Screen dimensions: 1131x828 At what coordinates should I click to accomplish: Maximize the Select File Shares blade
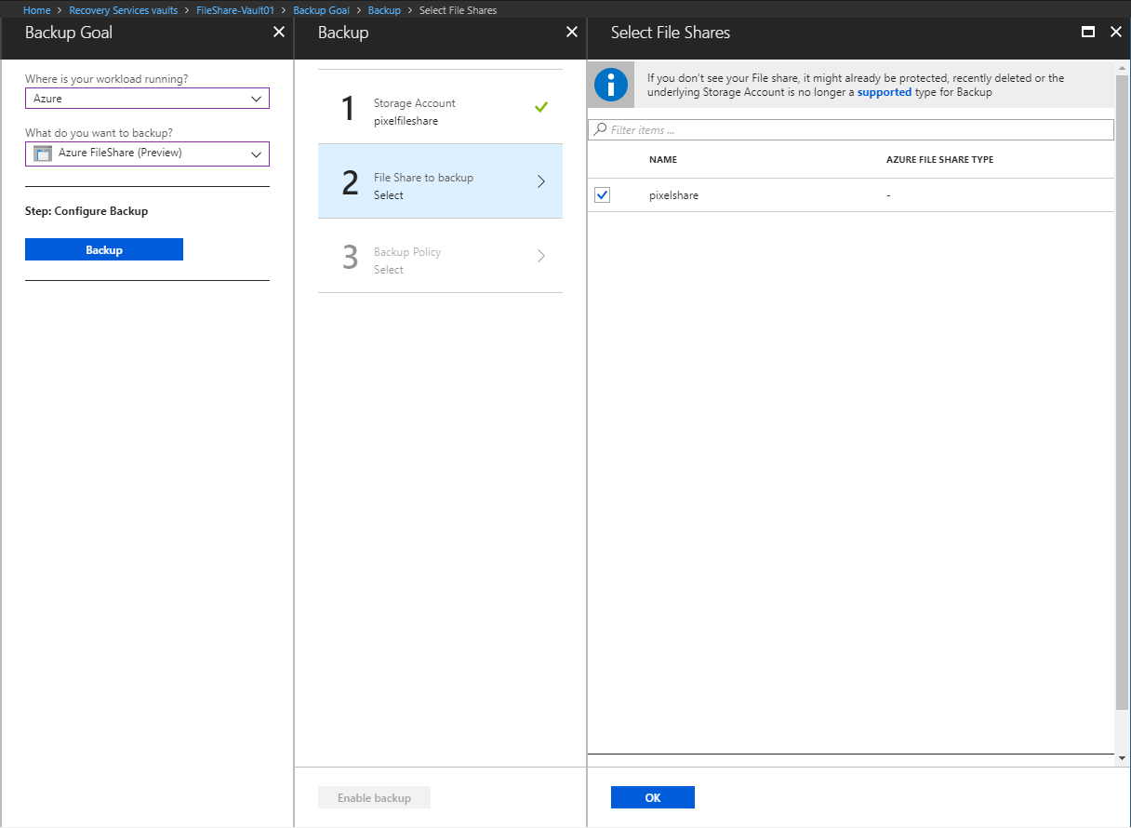[x=1087, y=33]
